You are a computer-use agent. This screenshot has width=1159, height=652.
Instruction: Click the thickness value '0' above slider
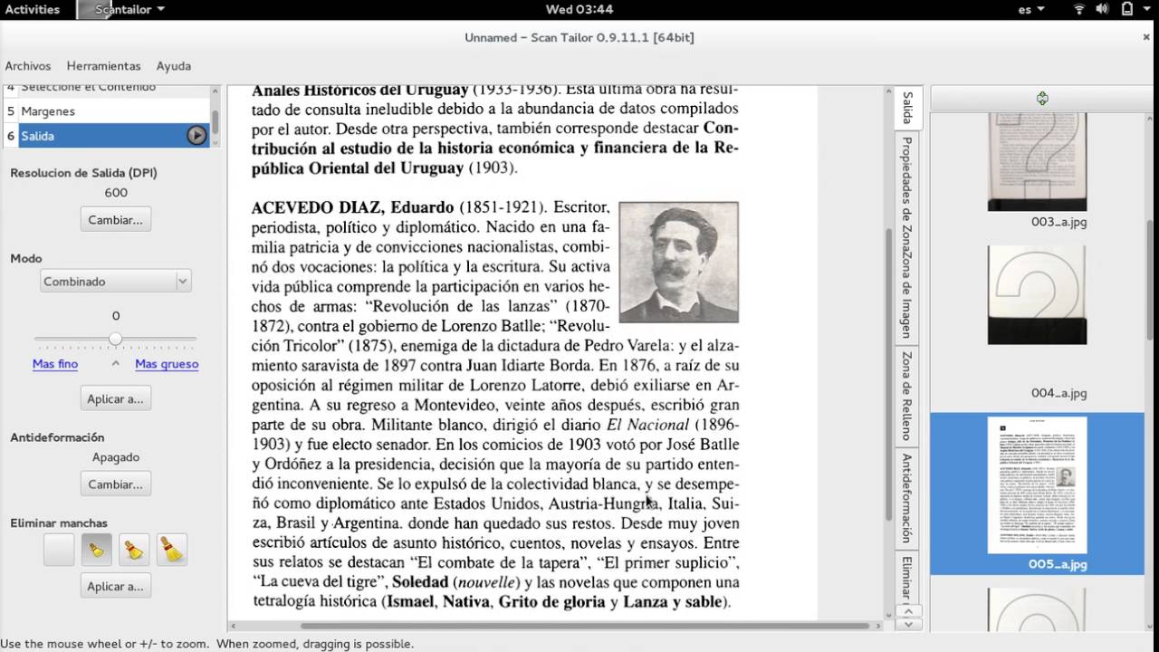116,316
